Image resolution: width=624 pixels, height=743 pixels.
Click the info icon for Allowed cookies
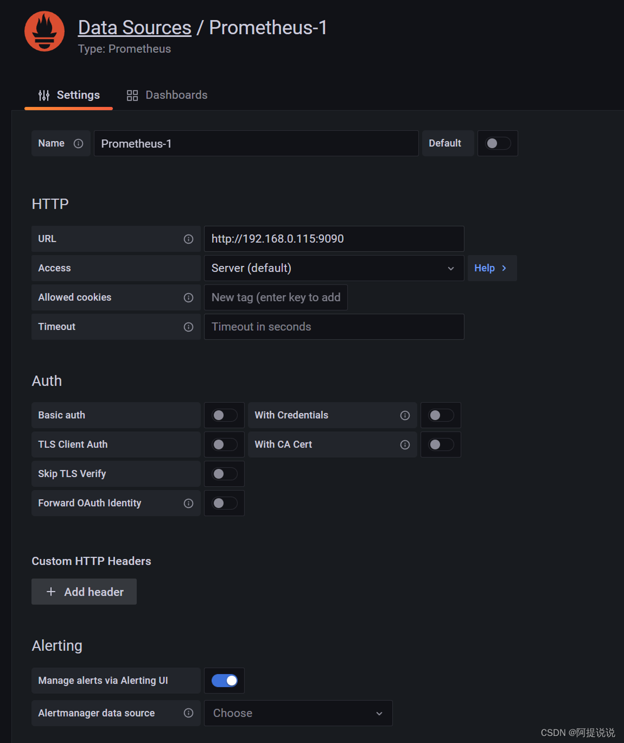[x=188, y=298]
